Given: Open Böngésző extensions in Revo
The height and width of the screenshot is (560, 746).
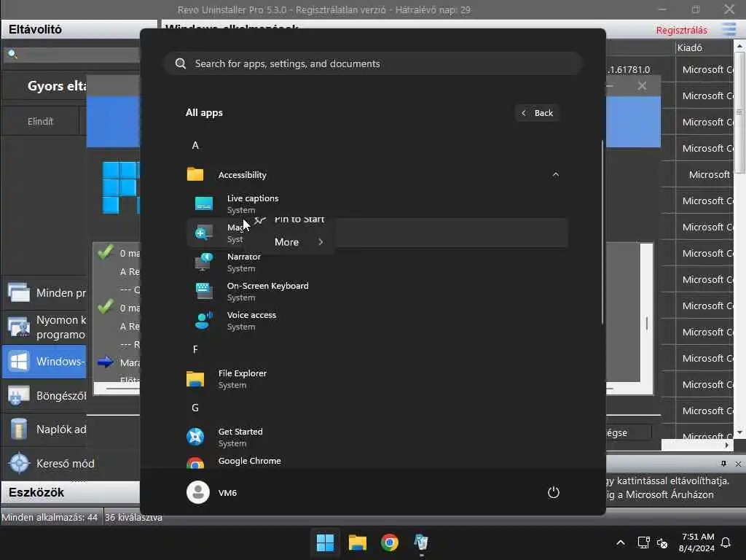Looking at the screenshot, I should 44,396.
